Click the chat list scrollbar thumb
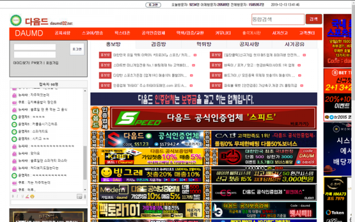 (85, 163)
